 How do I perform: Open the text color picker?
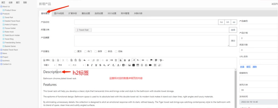(x=119, y=65)
